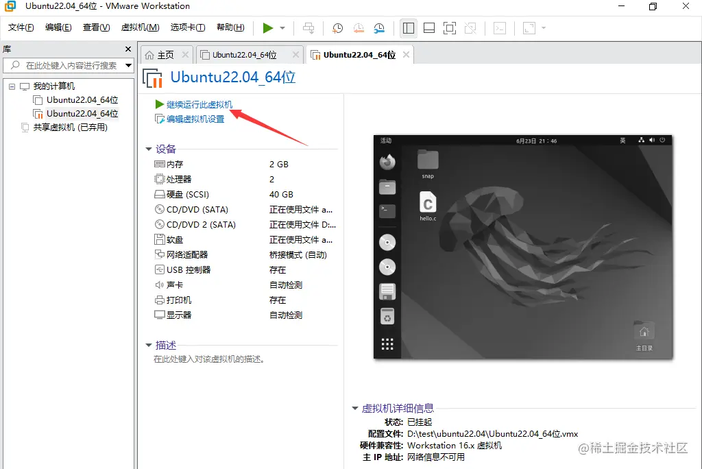Click the 2 GB memory value
The width and height of the screenshot is (702, 469).
[x=279, y=165]
